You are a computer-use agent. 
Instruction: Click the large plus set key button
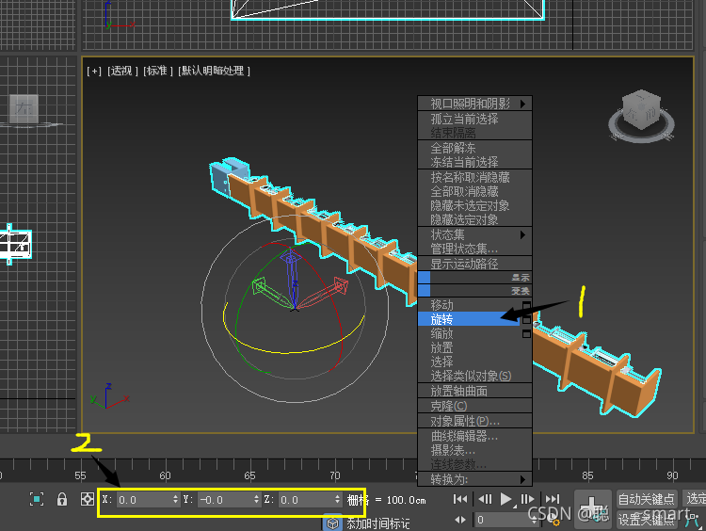(x=592, y=507)
